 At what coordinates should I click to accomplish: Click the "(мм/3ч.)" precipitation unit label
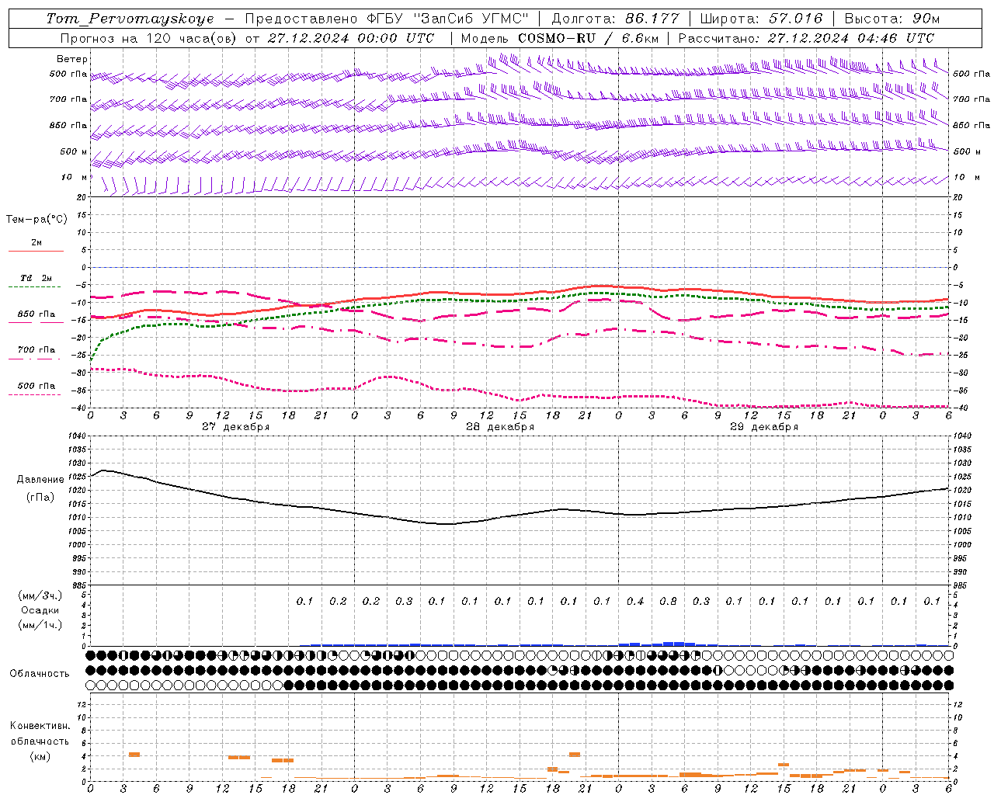pyautogui.click(x=40, y=595)
